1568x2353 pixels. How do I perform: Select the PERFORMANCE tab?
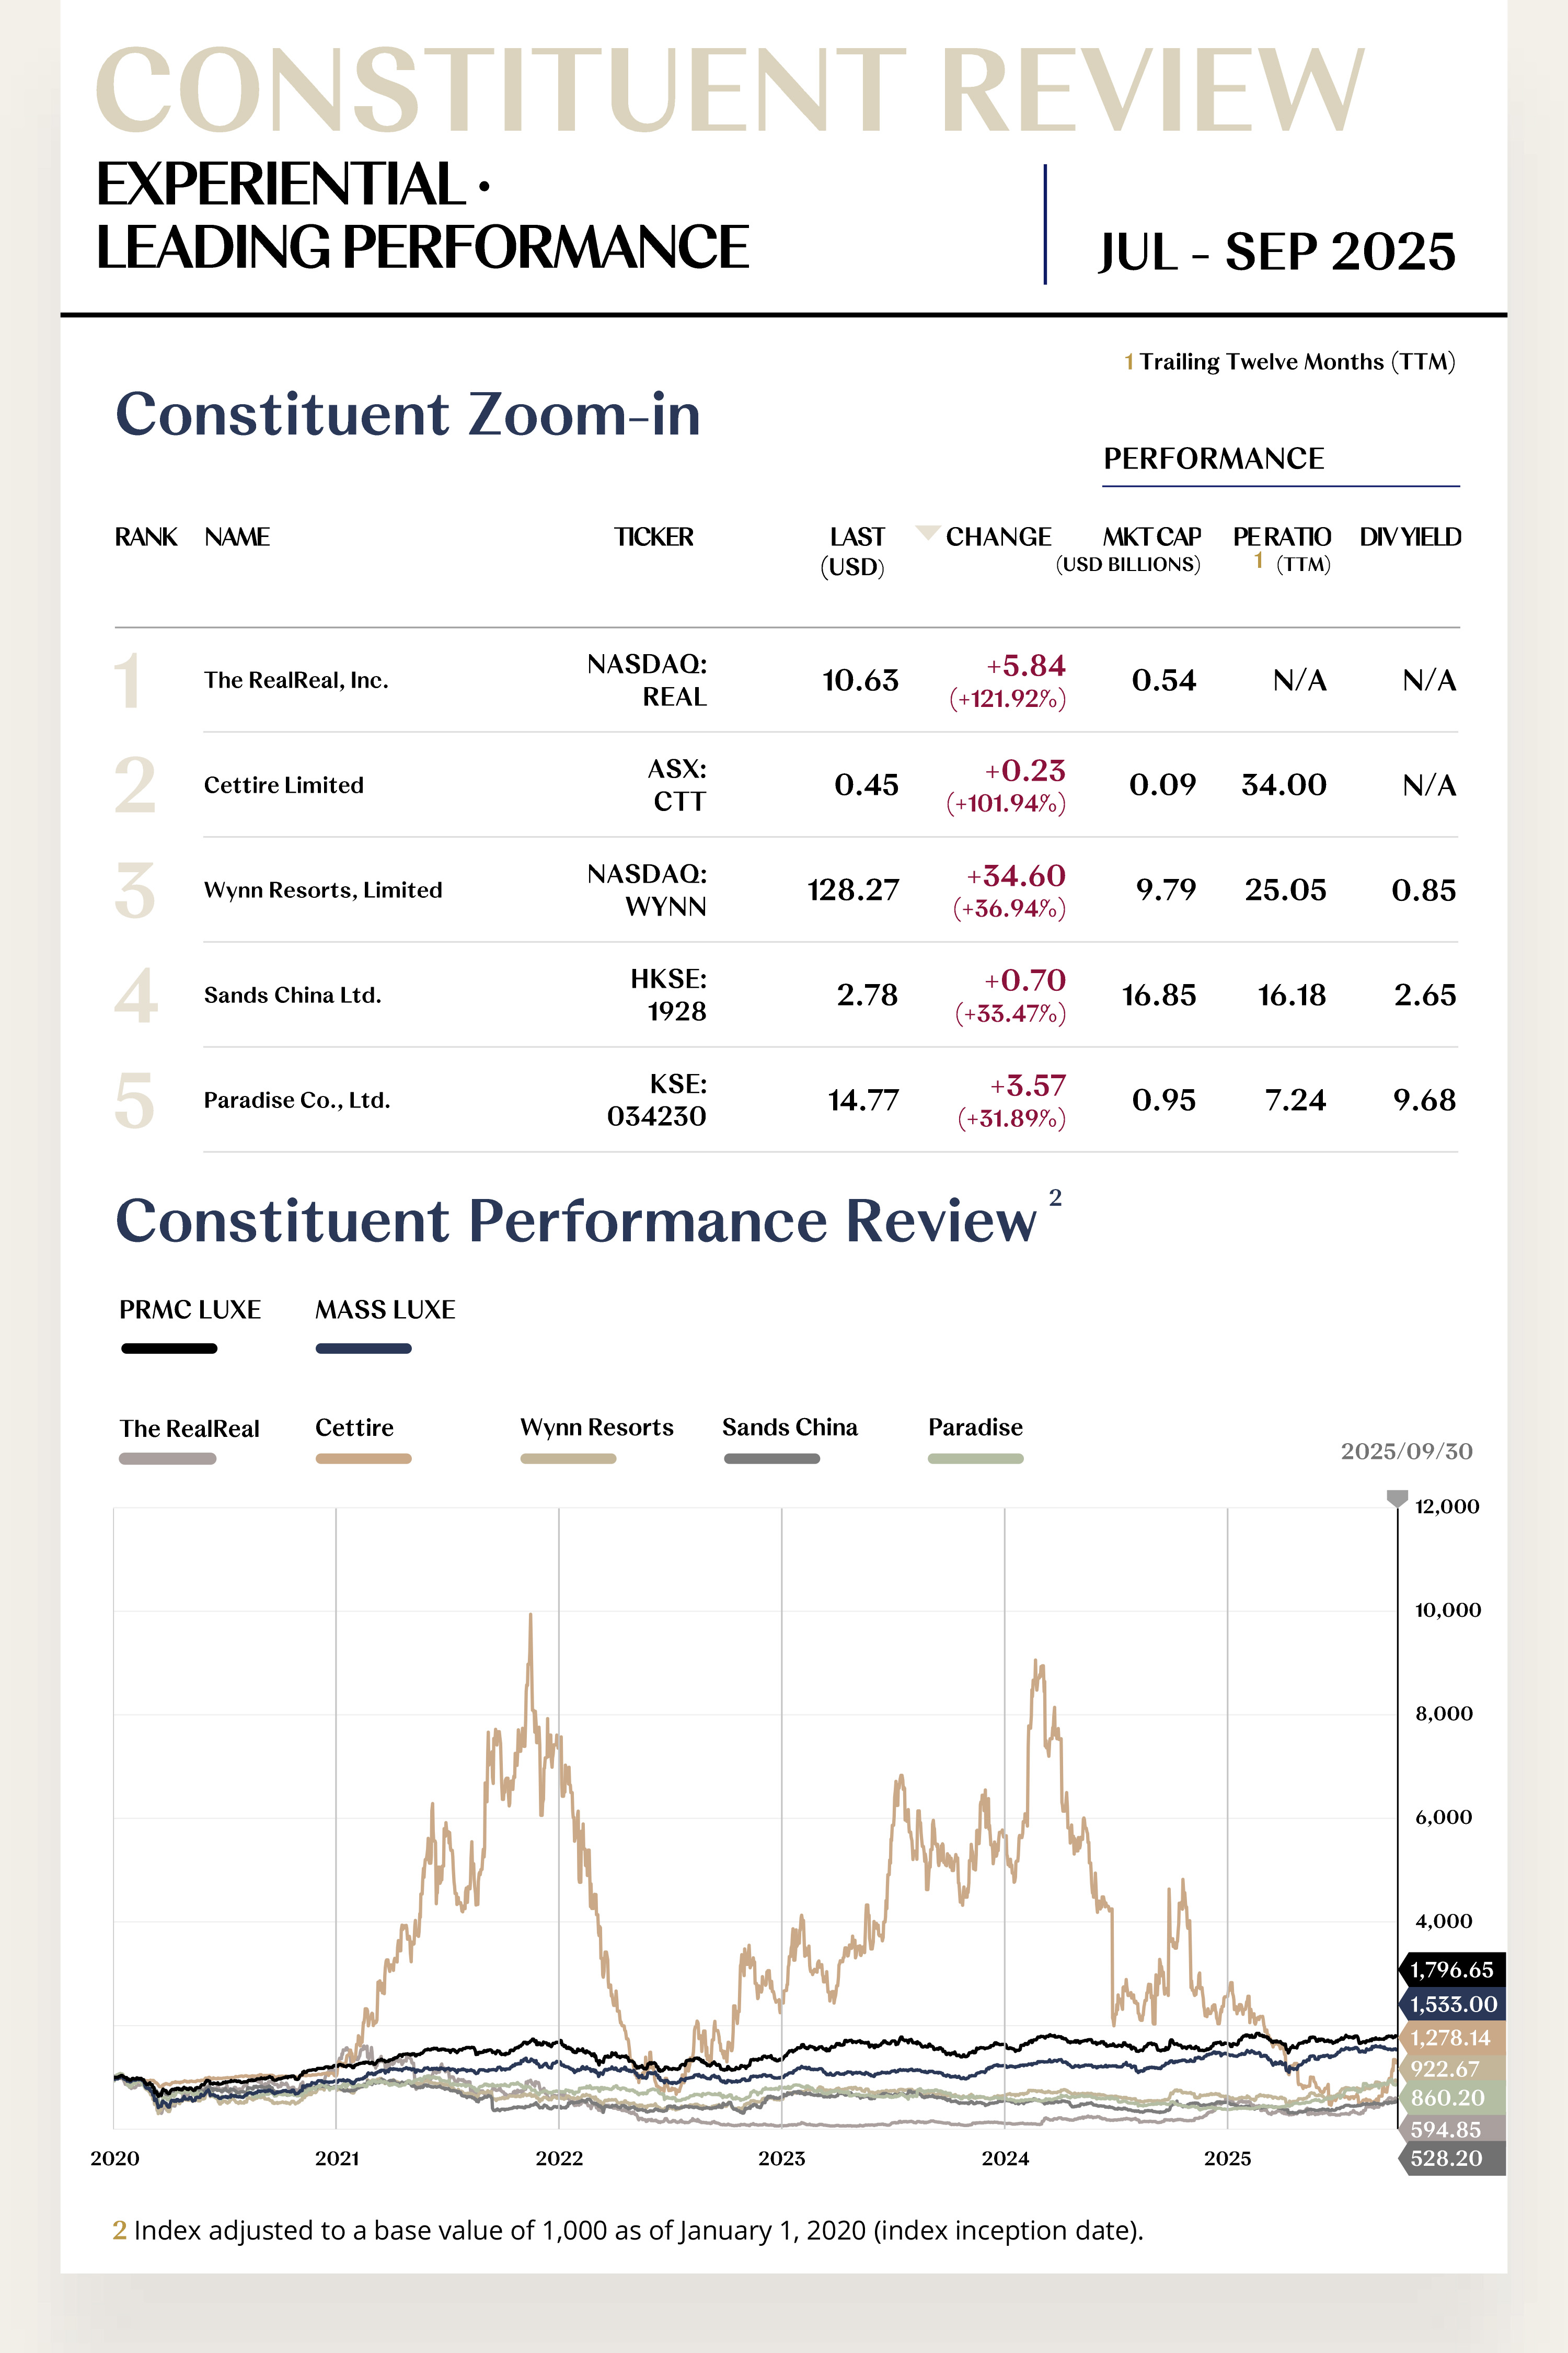pyautogui.click(x=1213, y=458)
